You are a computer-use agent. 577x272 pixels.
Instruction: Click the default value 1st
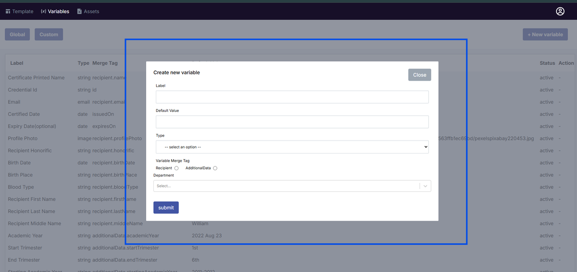195,248
